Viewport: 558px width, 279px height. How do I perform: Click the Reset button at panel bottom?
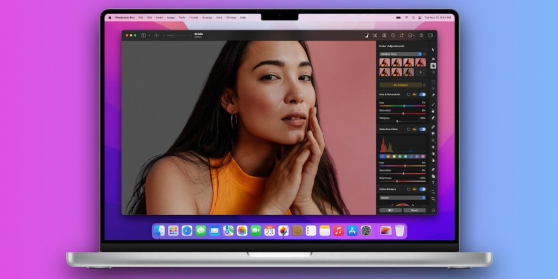[x=414, y=210]
